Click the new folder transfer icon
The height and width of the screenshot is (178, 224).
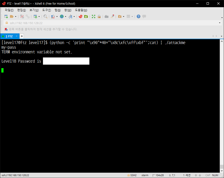pos(120,17)
